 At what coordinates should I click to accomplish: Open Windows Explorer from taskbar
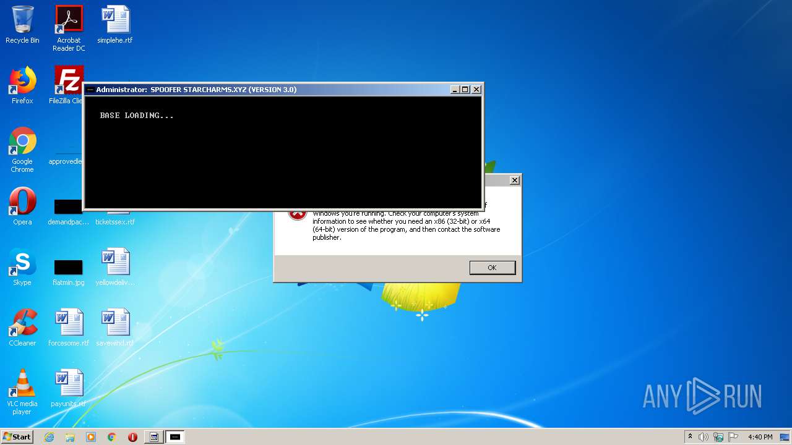pyautogui.click(x=70, y=437)
